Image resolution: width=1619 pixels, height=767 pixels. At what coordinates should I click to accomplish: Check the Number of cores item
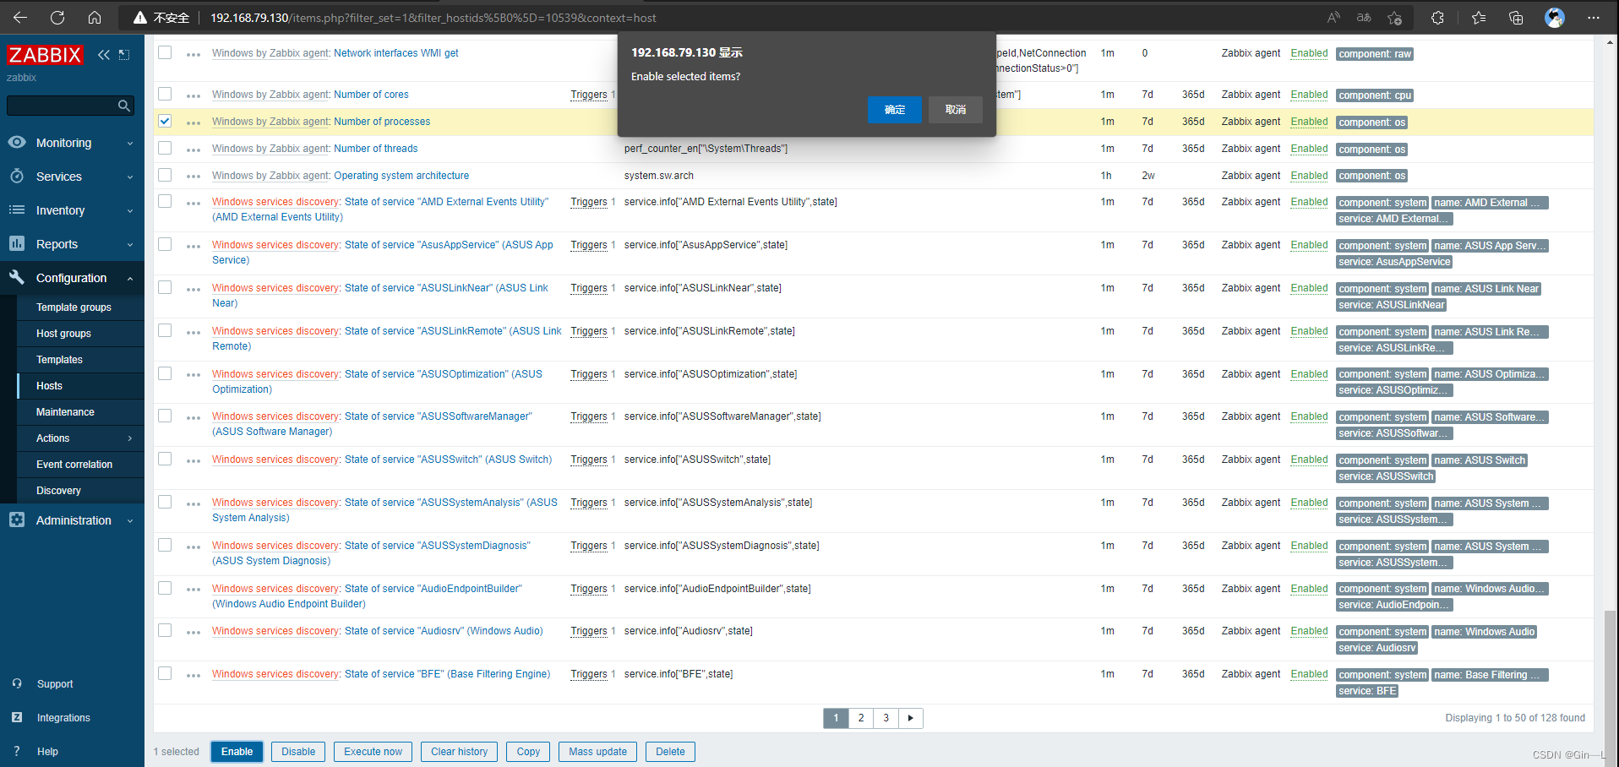pos(165,94)
